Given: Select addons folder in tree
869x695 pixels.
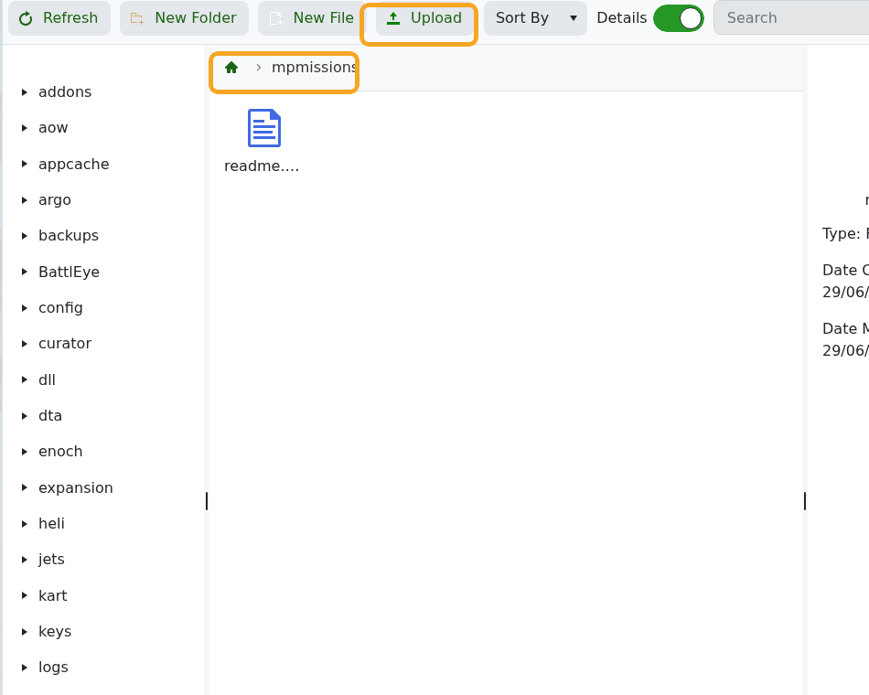Looking at the screenshot, I should pos(65,92).
